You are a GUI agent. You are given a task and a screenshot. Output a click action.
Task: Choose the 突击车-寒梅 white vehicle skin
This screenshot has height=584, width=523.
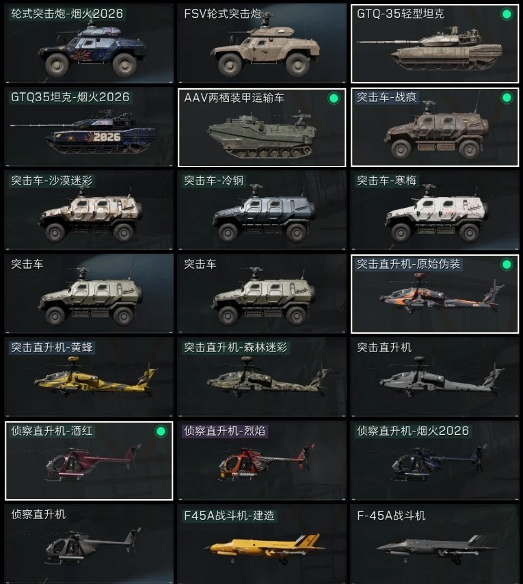[x=435, y=211]
